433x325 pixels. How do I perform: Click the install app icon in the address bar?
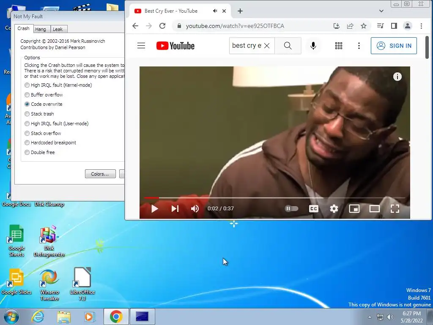336,26
